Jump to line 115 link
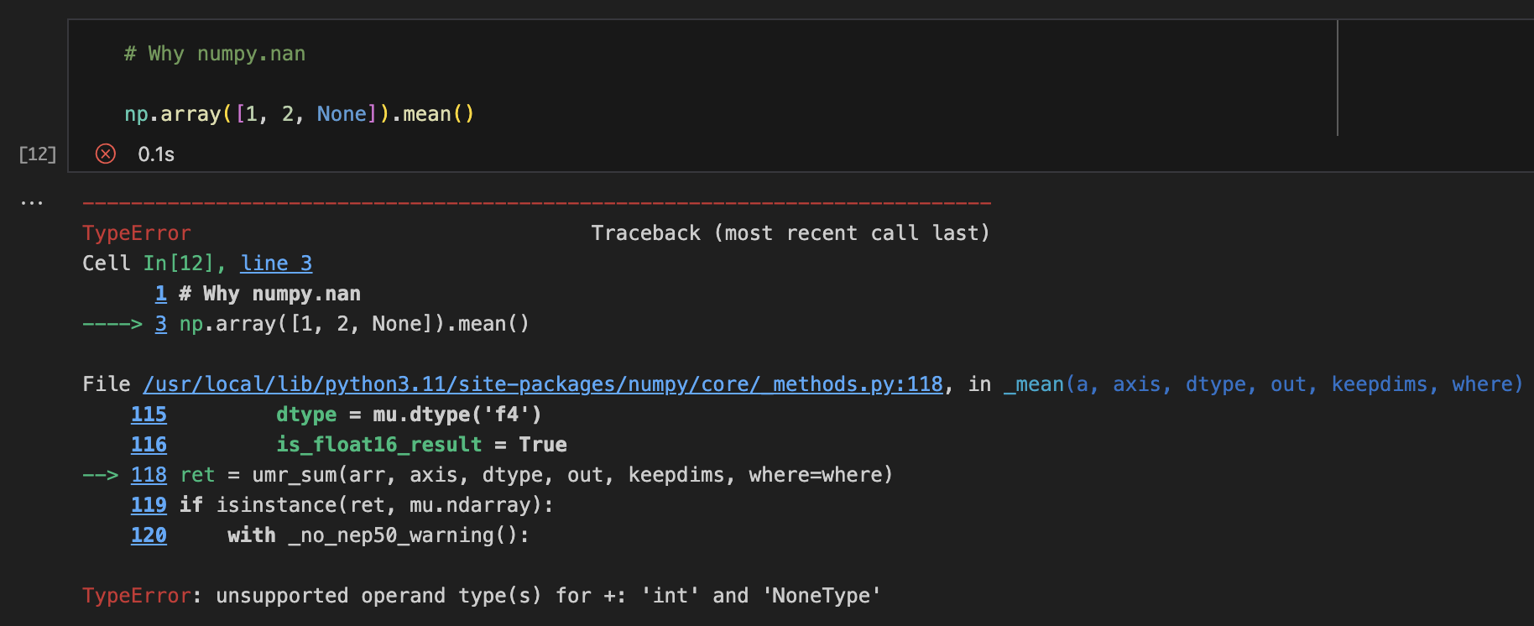 [149, 415]
